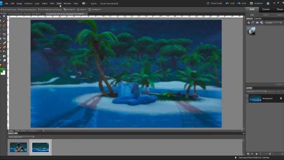Open the Organizer
Image resolution: width=284 pixels, height=160 pixels.
click(x=256, y=3)
